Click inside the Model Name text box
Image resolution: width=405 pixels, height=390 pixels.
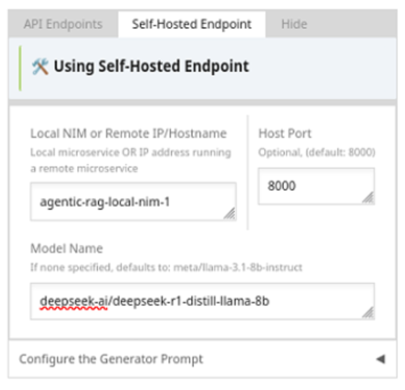[194, 300]
